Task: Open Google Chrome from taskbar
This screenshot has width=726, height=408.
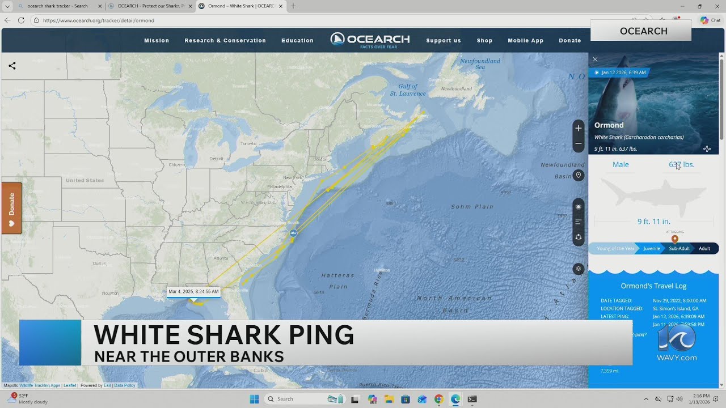Action: pyautogui.click(x=438, y=399)
